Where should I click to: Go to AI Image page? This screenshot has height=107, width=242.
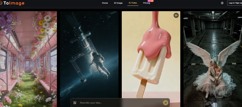[118, 3]
